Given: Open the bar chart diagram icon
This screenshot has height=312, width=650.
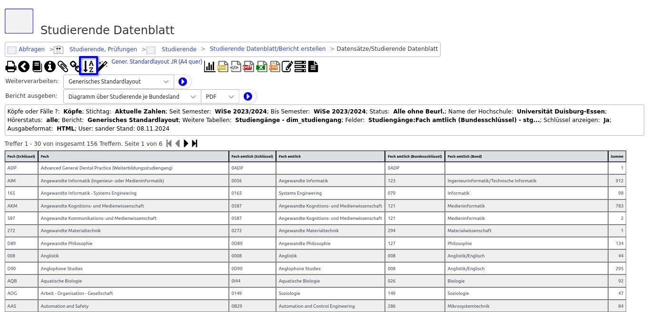Looking at the screenshot, I should coord(209,67).
